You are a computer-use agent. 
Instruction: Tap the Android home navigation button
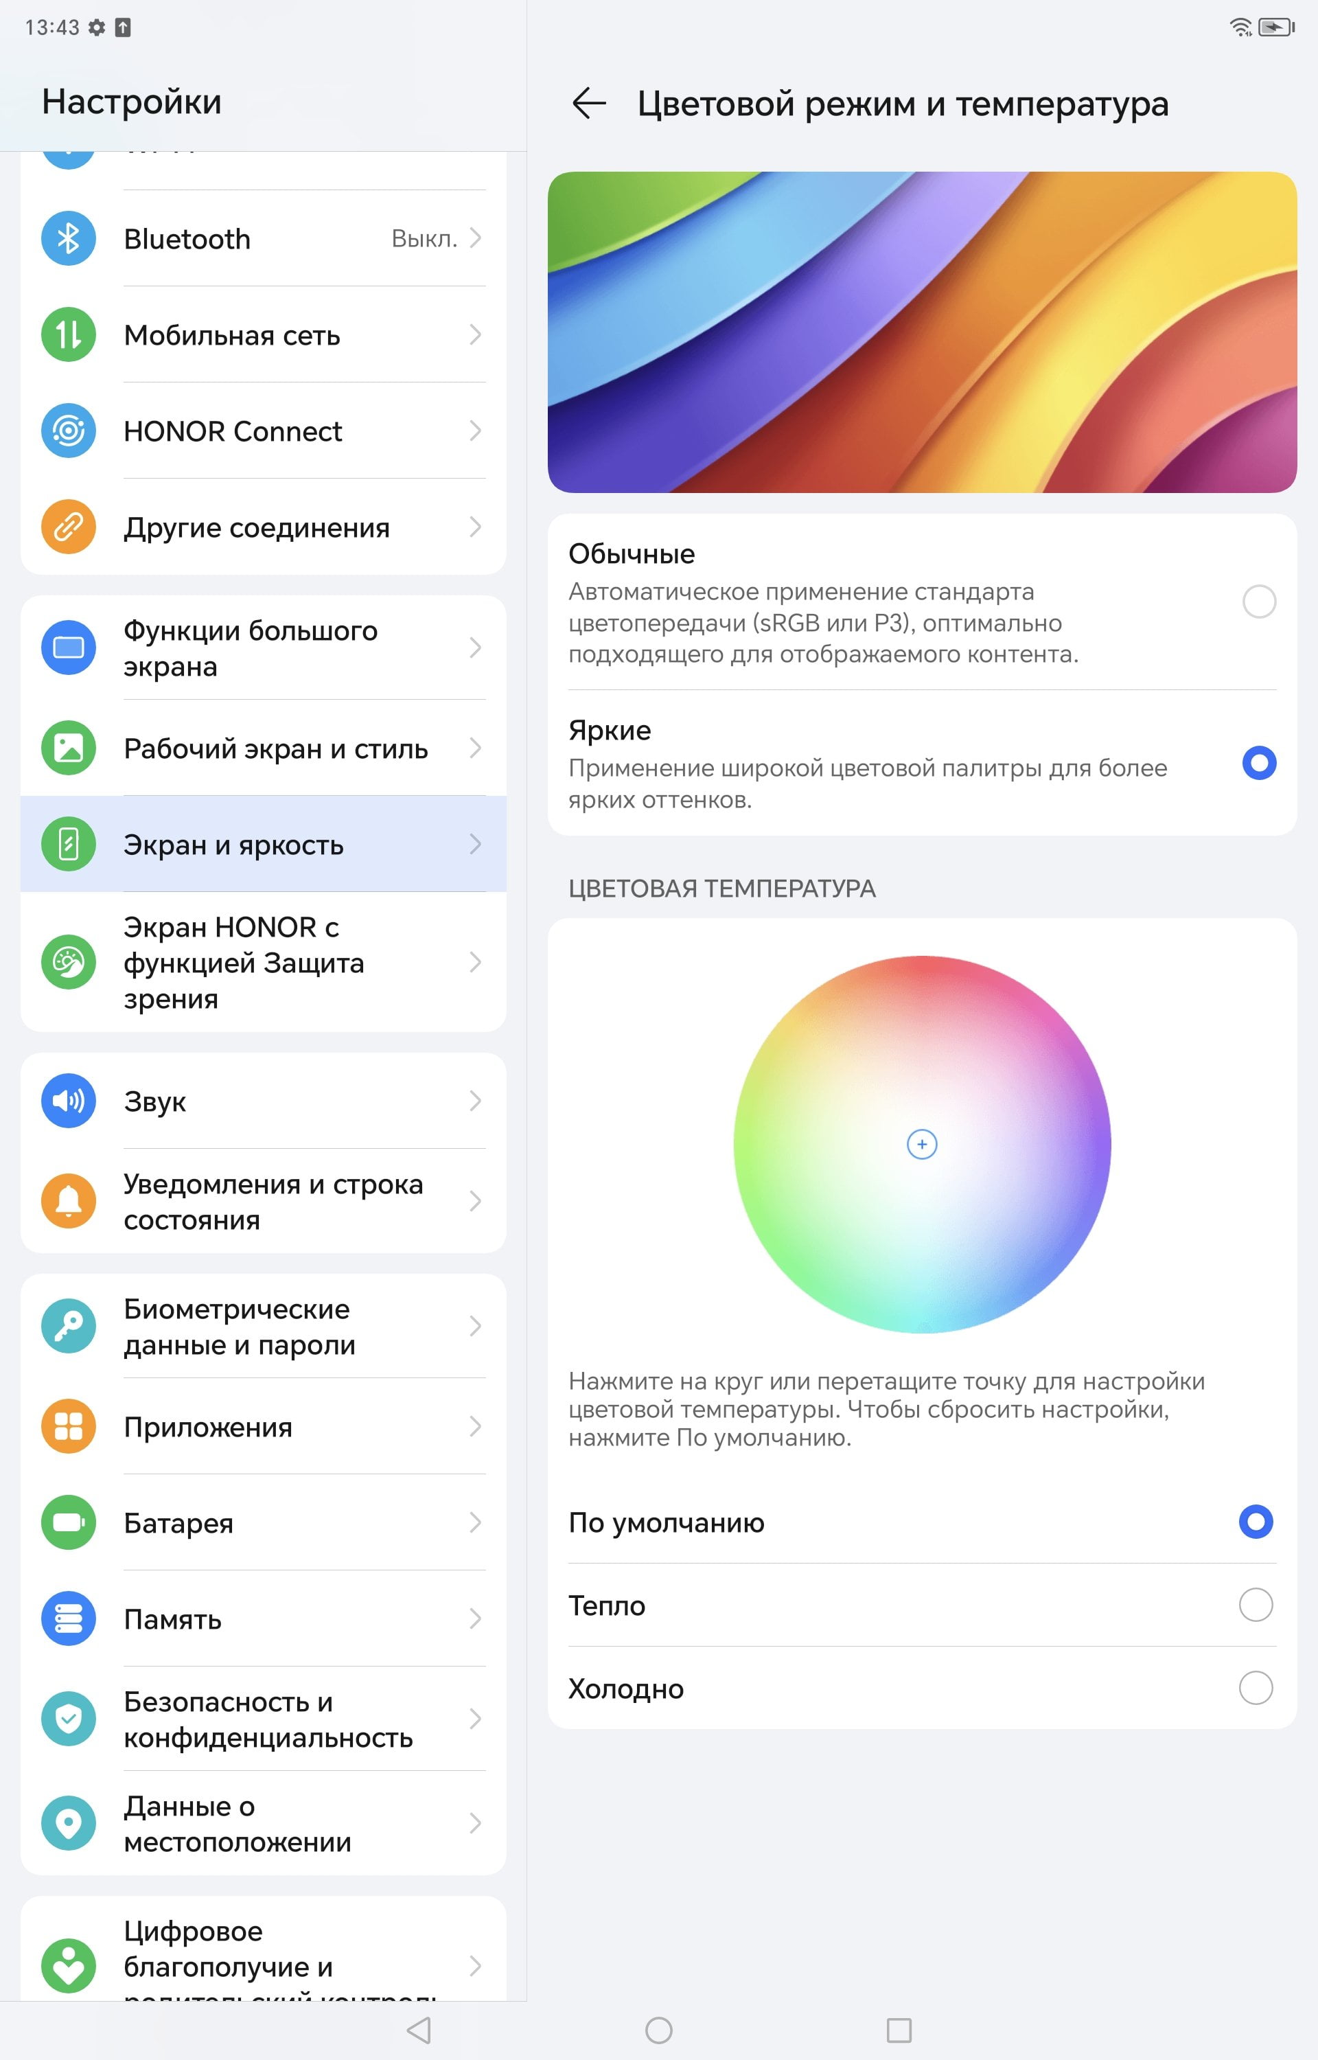659,2030
